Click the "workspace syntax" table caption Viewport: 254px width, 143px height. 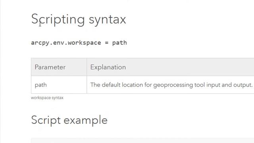click(x=47, y=98)
